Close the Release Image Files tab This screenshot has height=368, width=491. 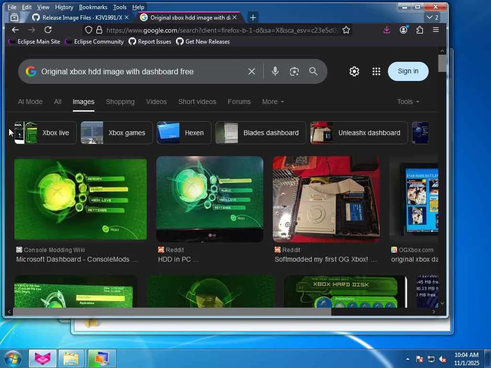(127, 18)
